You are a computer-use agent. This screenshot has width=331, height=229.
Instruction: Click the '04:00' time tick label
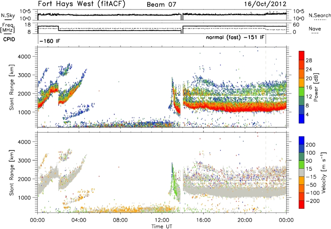(79, 220)
